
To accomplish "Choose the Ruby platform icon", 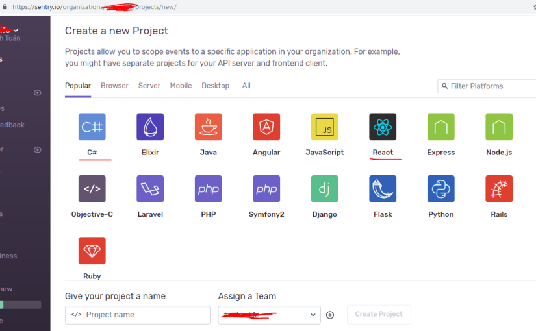I will (92, 251).
